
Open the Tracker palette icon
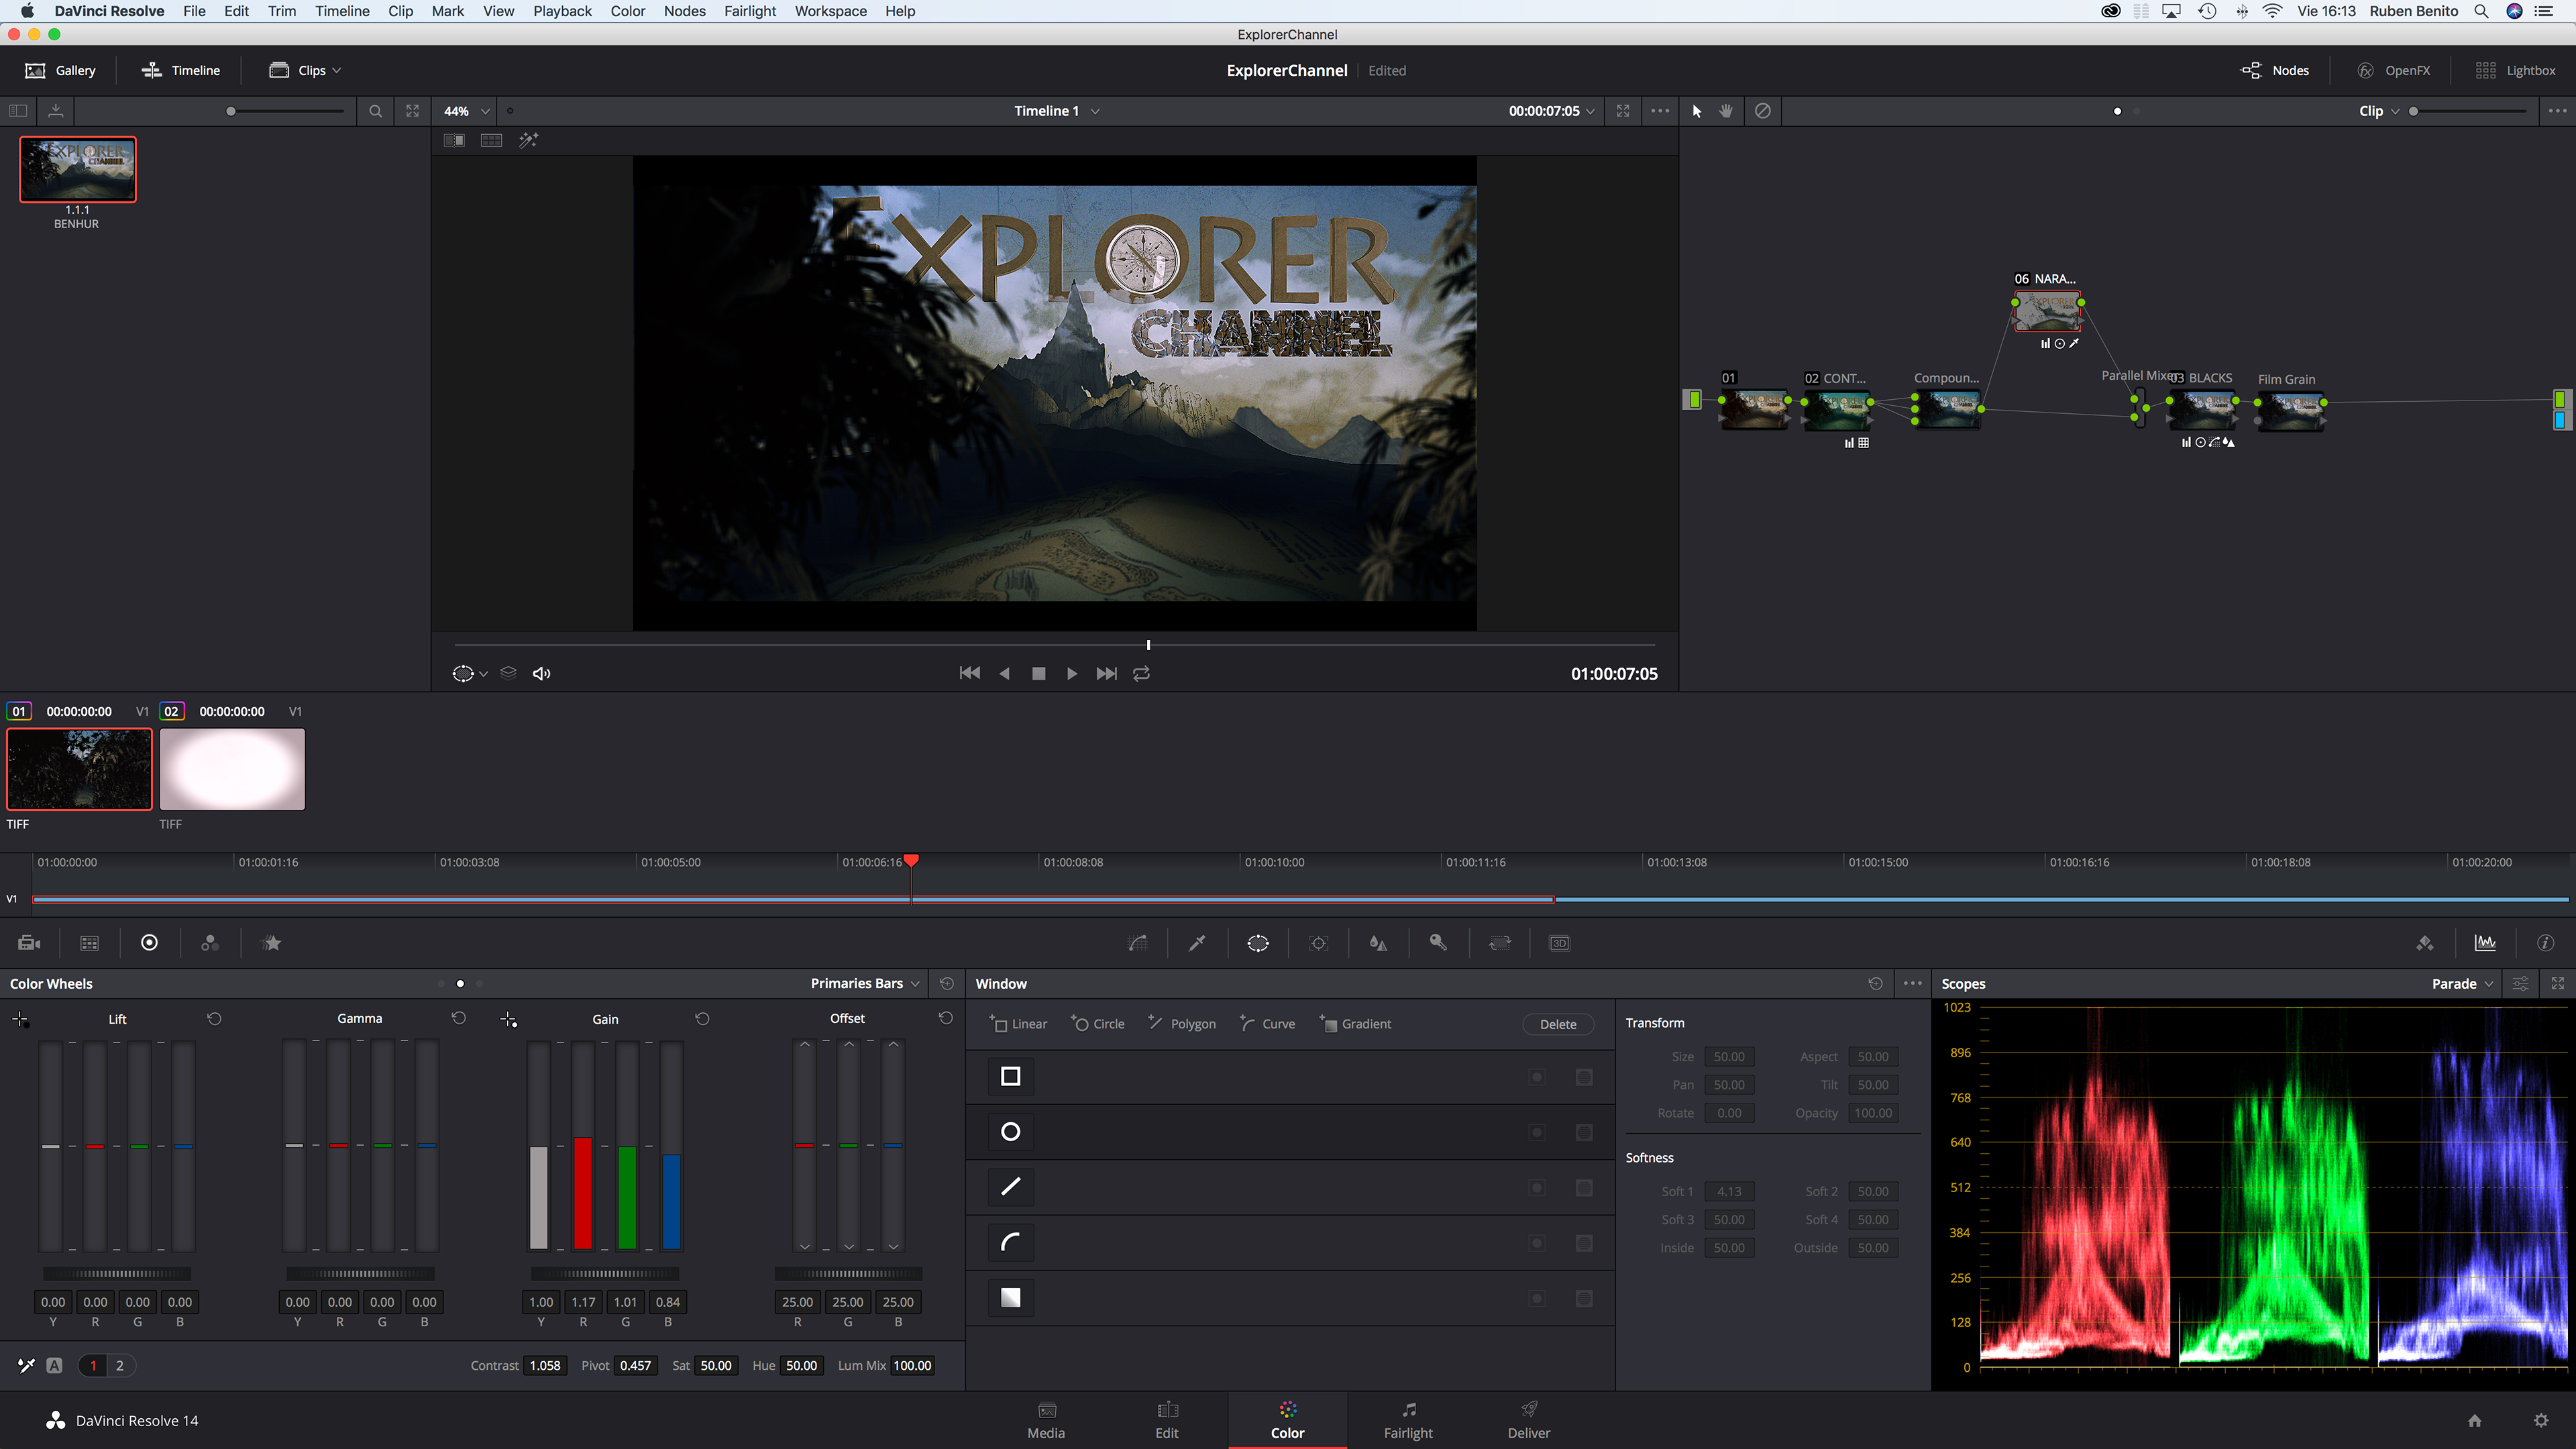click(1318, 943)
